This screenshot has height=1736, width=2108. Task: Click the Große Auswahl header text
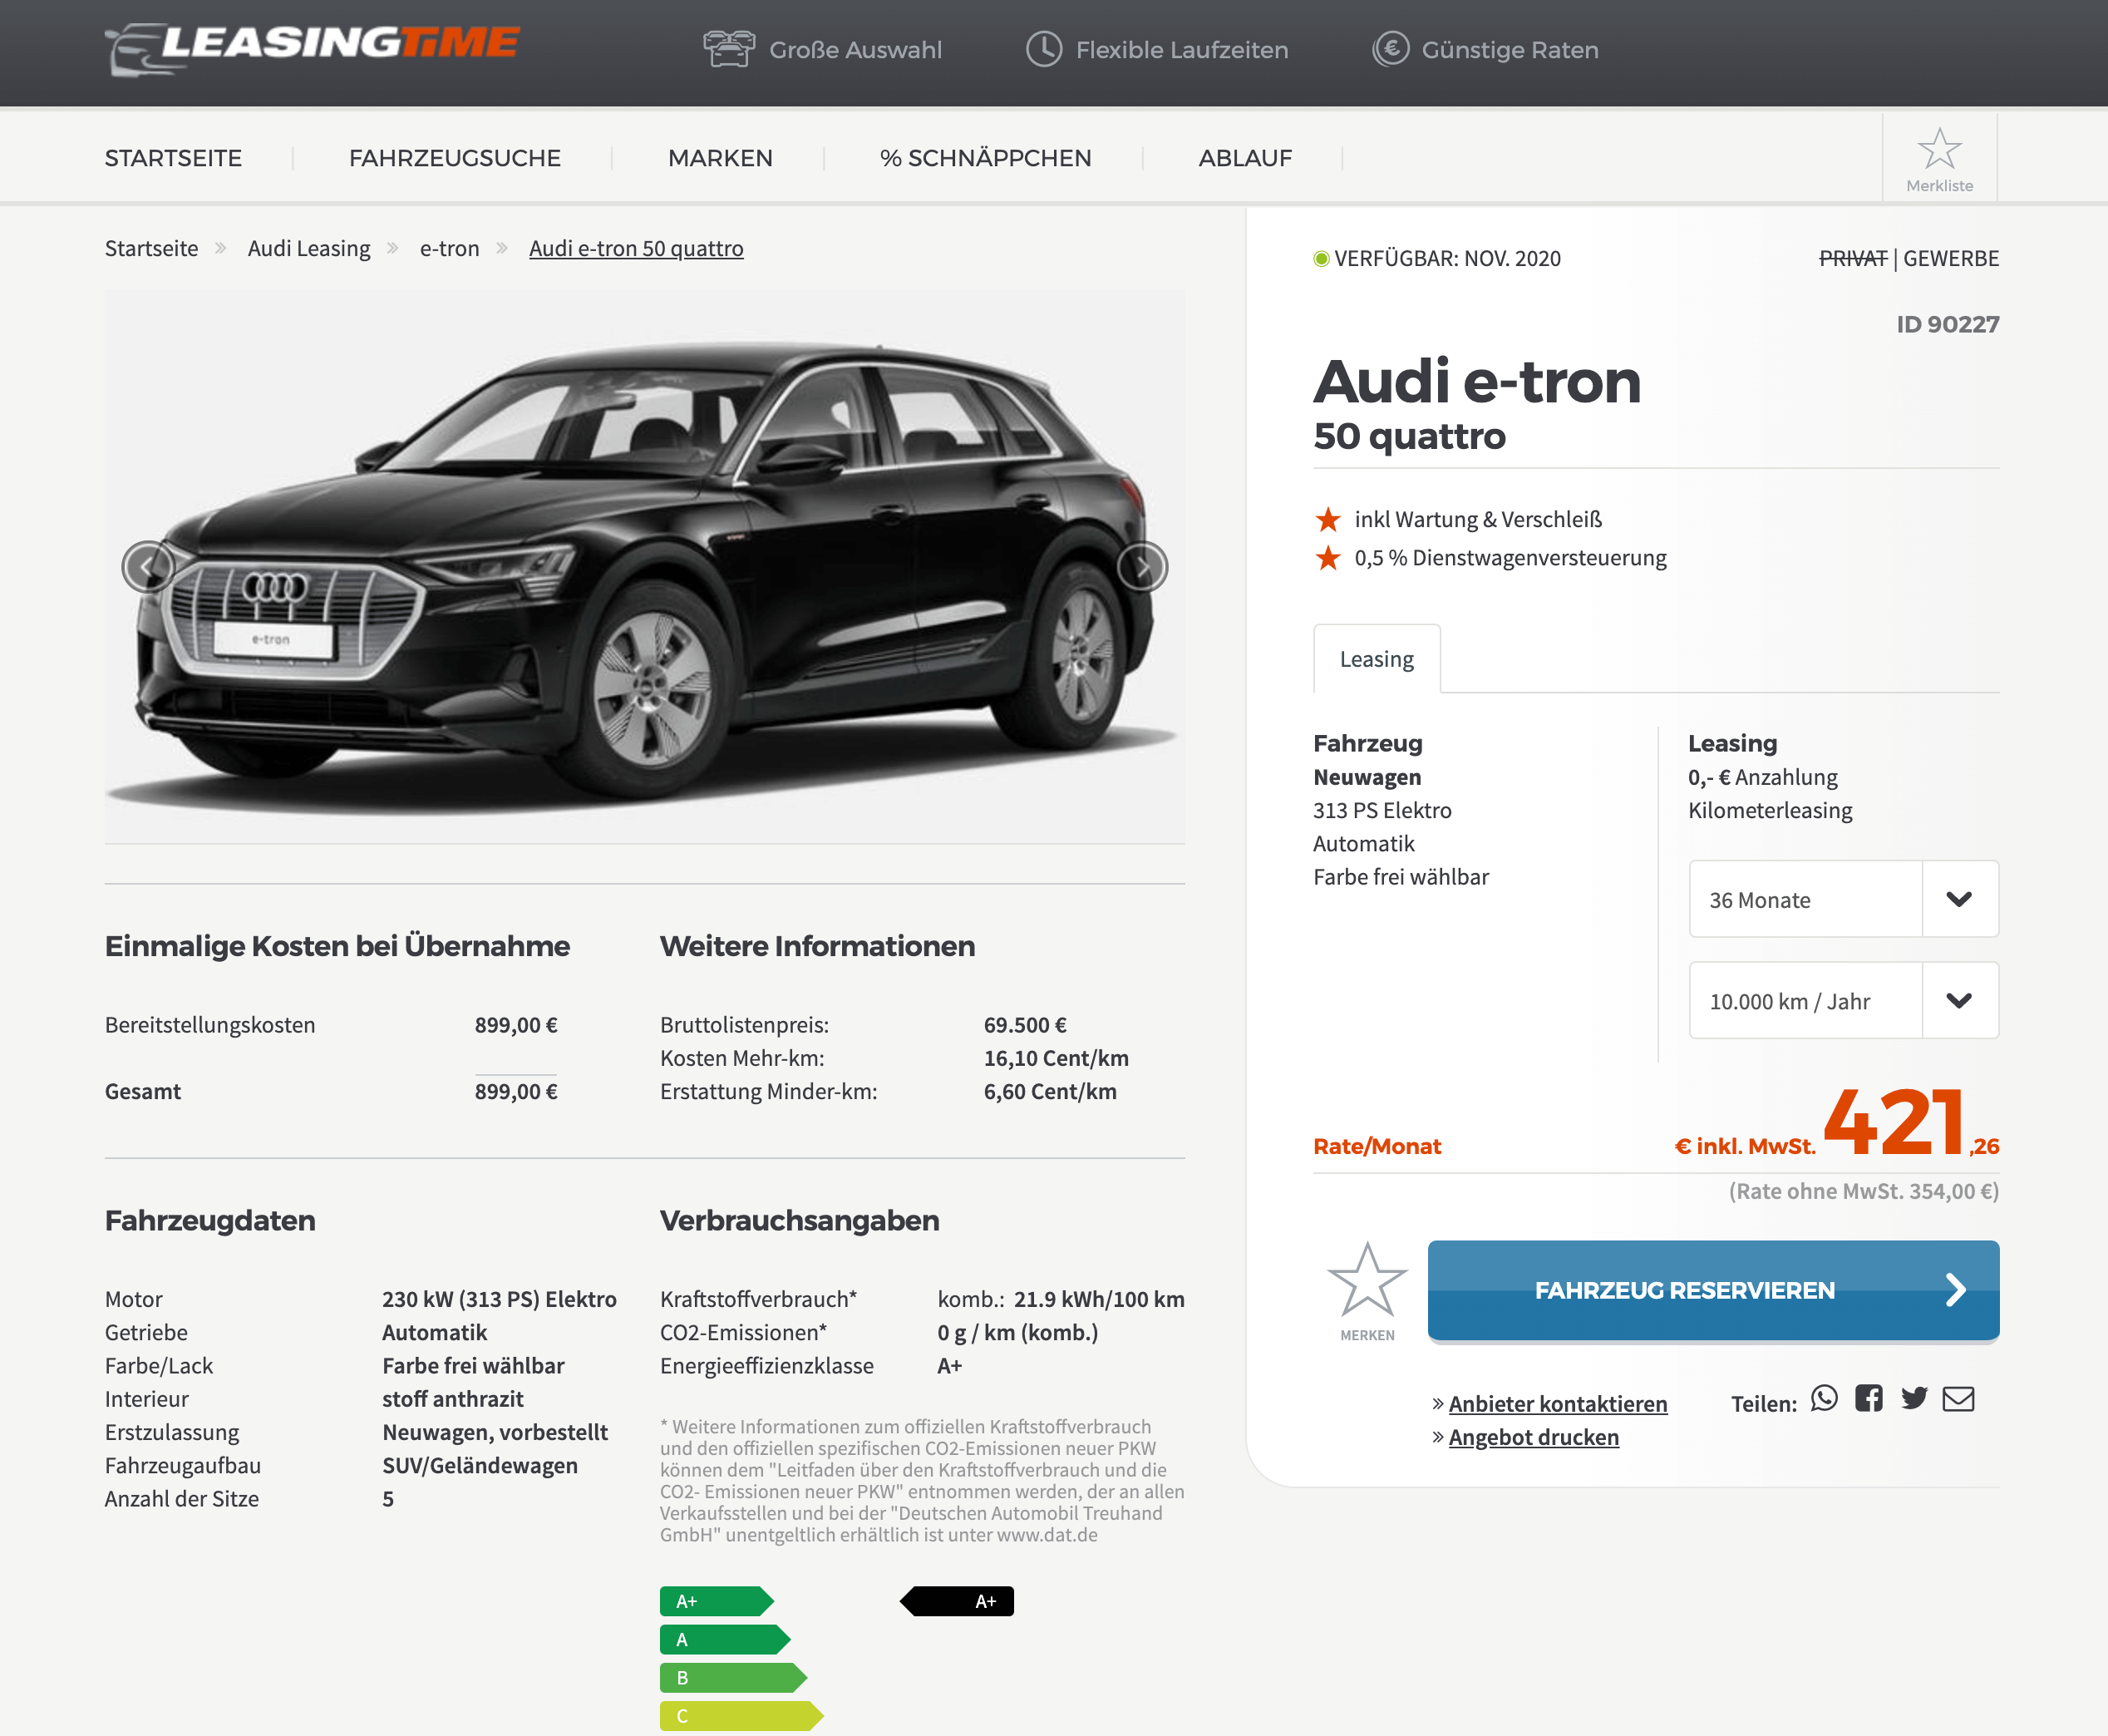point(855,50)
